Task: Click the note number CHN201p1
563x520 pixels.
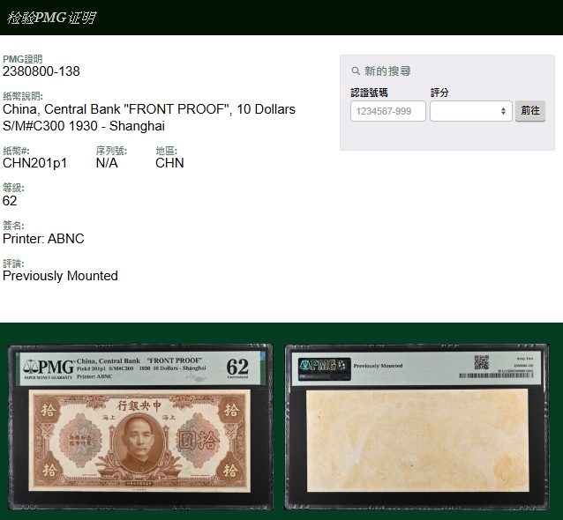Action: [35, 163]
